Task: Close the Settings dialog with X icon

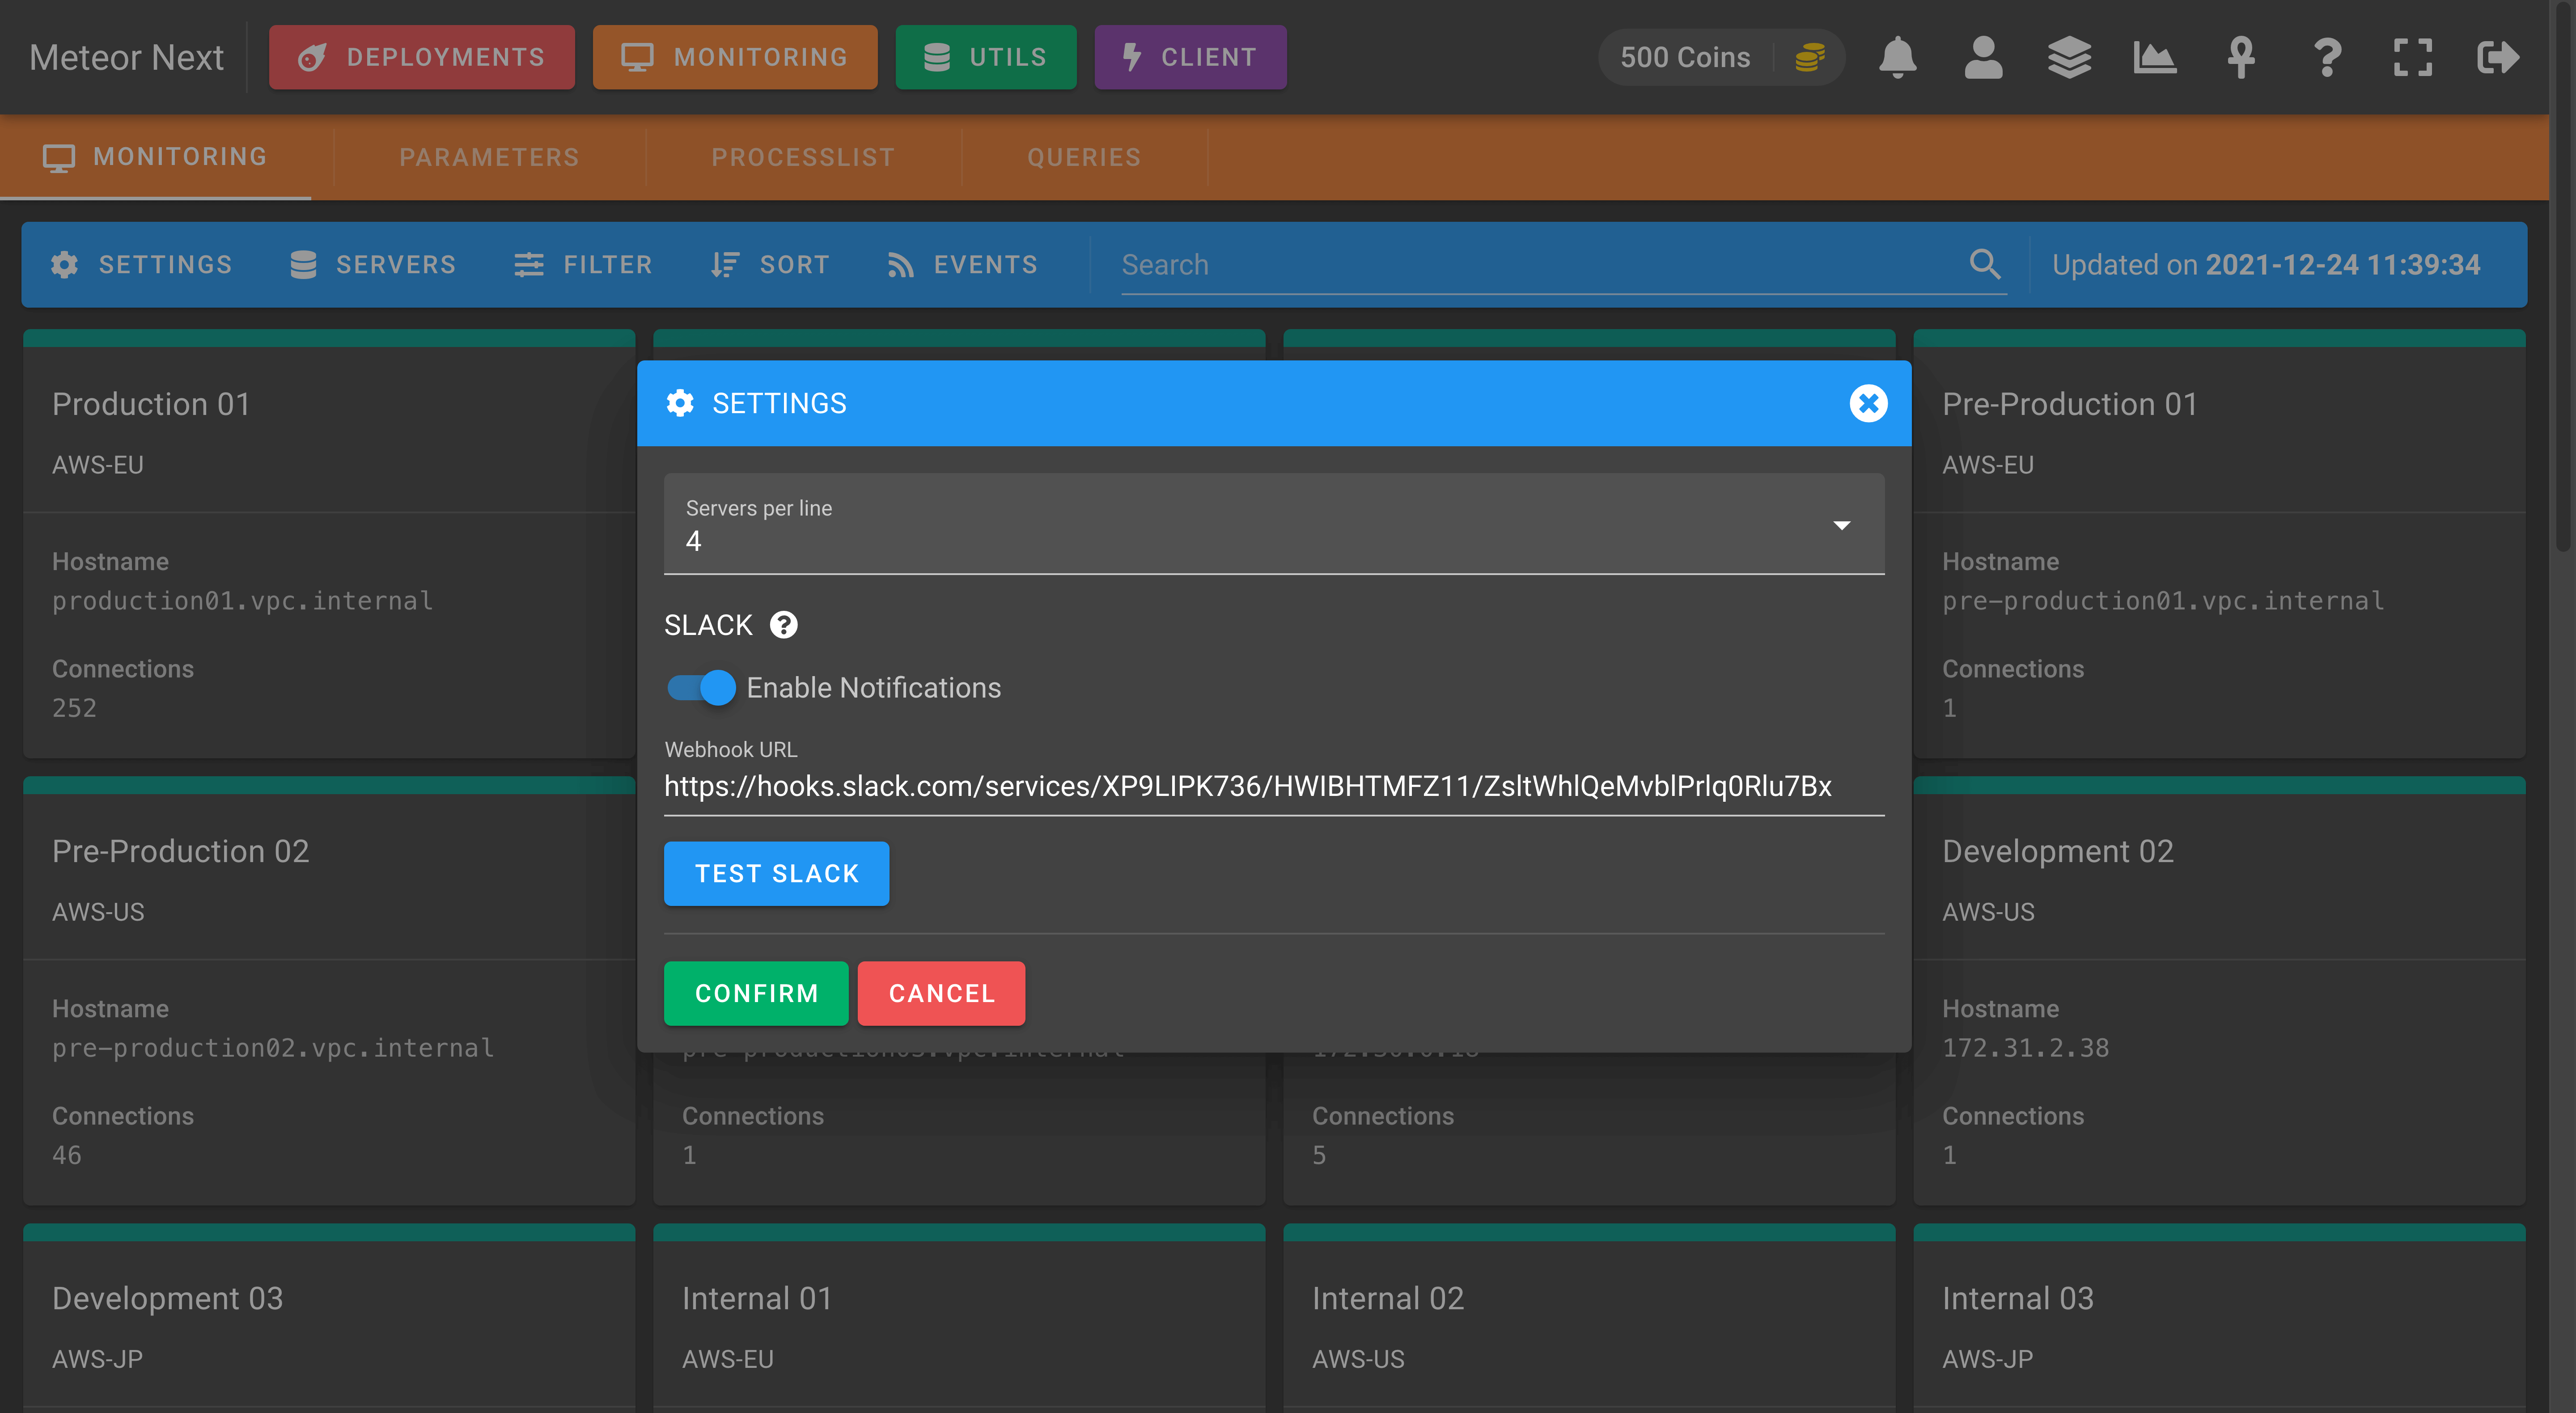Action: 1868,403
